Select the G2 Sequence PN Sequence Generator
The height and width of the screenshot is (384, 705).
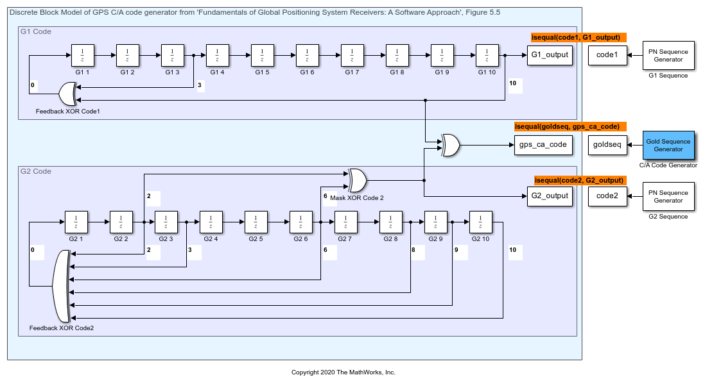pos(668,196)
